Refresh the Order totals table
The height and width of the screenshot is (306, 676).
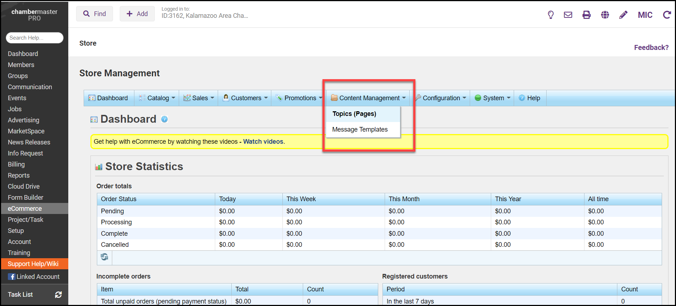[x=104, y=257]
